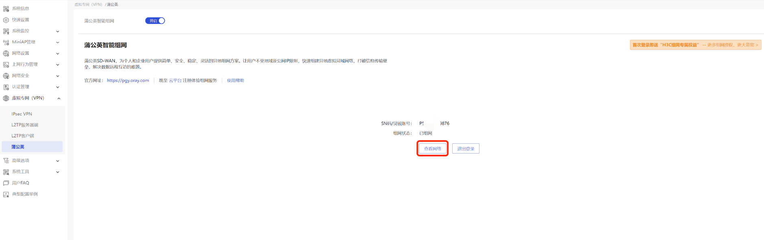Click the 认证管理 sidebar icon
764x240 pixels.
pyautogui.click(x=6, y=87)
